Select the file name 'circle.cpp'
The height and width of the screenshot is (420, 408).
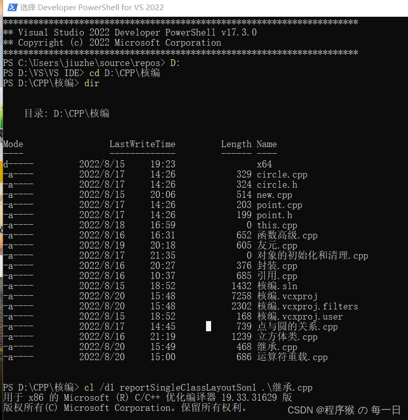pos(282,174)
